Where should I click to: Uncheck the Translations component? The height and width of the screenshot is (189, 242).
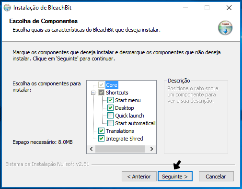[101, 131]
